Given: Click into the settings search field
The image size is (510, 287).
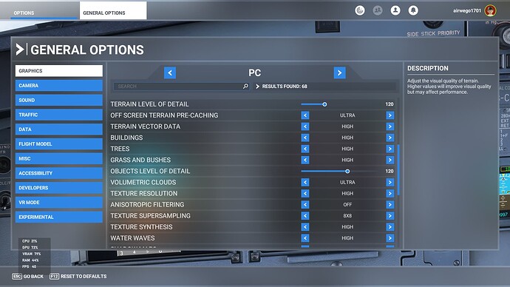Looking at the screenshot, I should 178,87.
